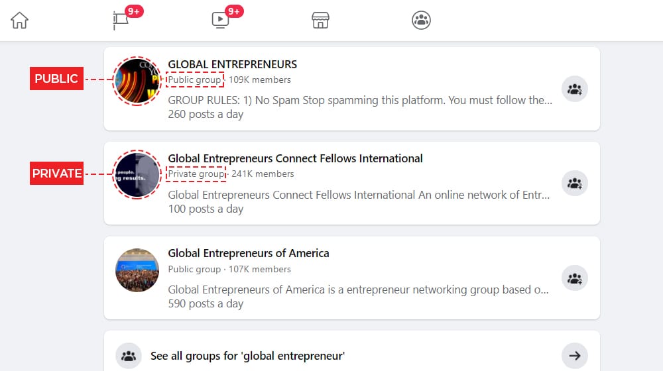This screenshot has width=663, height=371.
Task: Open Global Entrepreneurs of America title
Action: (x=249, y=253)
